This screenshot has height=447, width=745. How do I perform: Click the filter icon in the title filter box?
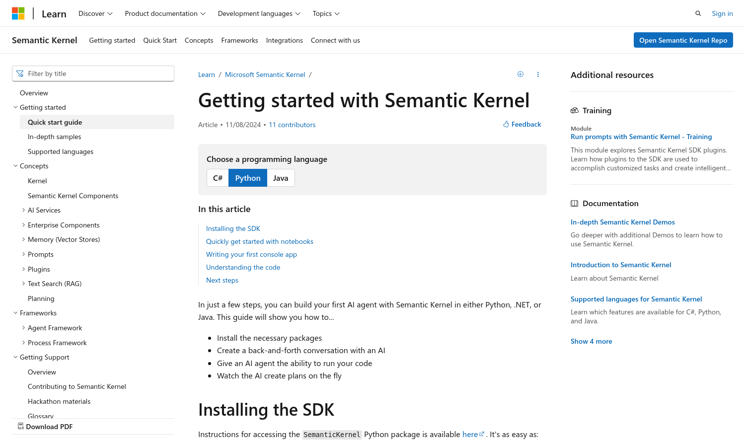click(20, 74)
